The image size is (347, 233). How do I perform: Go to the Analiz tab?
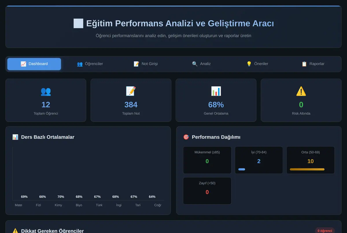pyautogui.click(x=202, y=64)
